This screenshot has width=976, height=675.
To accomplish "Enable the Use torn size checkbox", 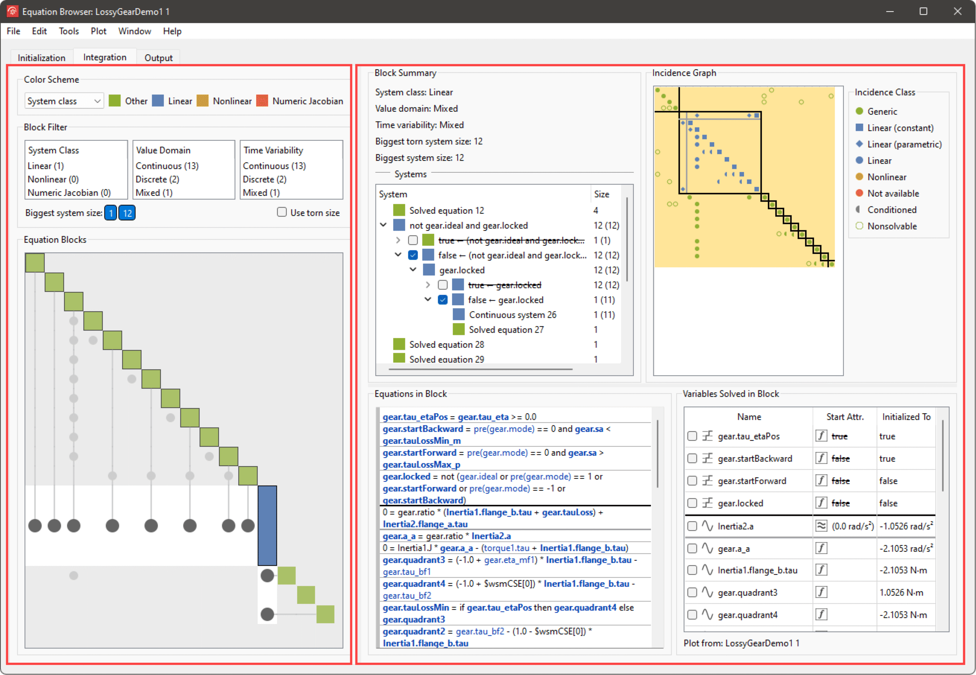I will [282, 212].
